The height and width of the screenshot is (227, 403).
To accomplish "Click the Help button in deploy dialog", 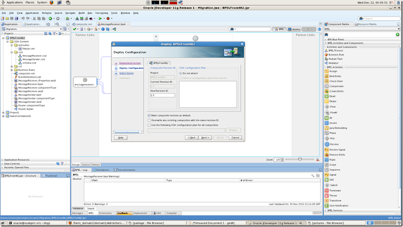I will pyautogui.click(x=121, y=137).
